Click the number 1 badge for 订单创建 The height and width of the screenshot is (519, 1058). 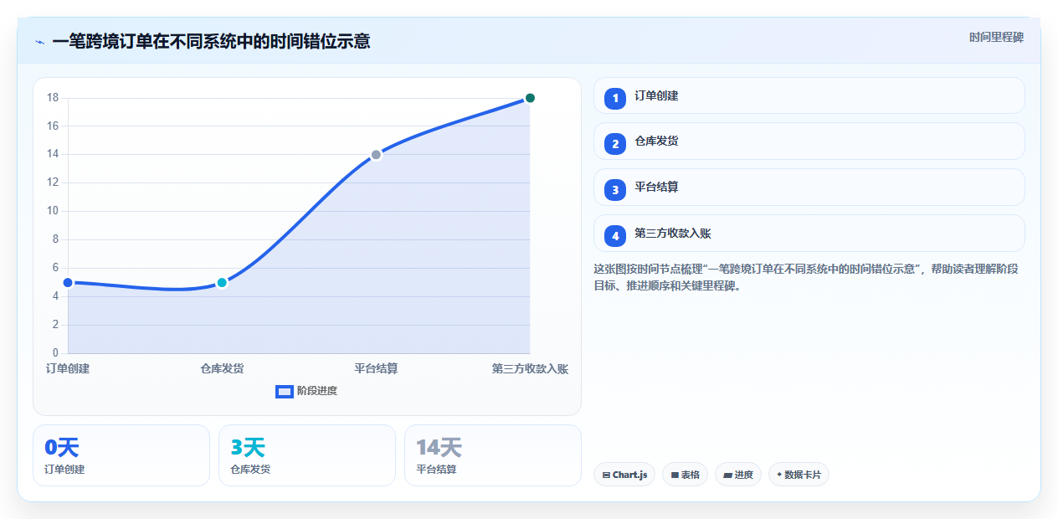click(615, 98)
